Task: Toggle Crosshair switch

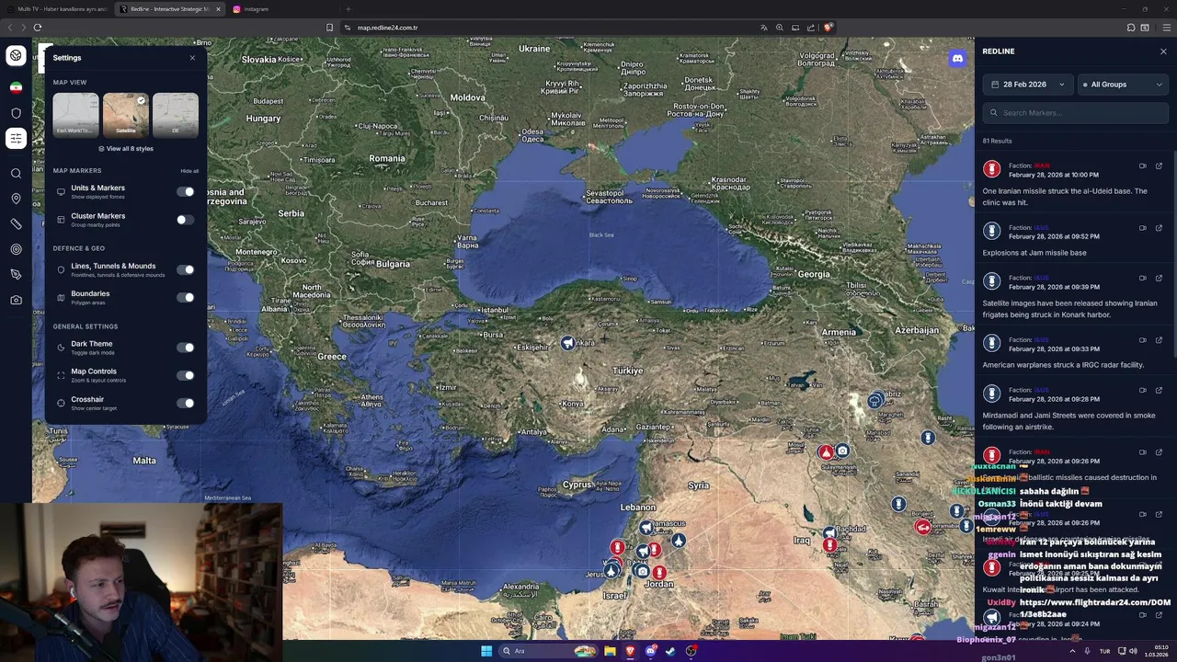Action: point(186,403)
